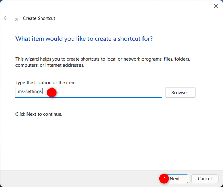Image resolution: width=223 pixels, height=187 pixels.
Task: Click the text 'Click Next to continue.'
Action: pyautogui.click(x=39, y=114)
